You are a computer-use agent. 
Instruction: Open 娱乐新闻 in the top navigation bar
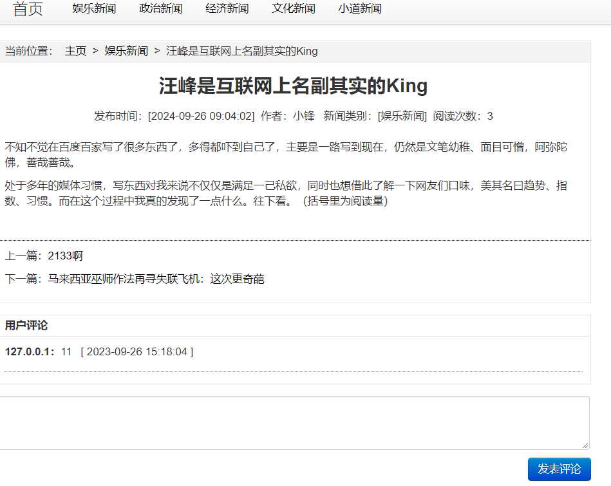[x=94, y=9]
